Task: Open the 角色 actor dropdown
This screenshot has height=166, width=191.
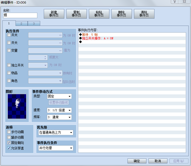Action: click(x=45, y=81)
